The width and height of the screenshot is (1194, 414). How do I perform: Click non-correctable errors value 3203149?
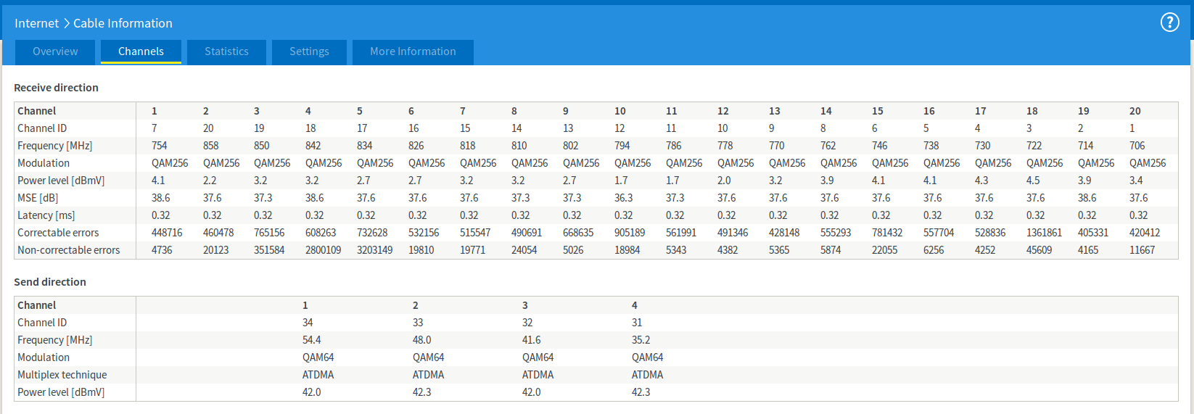click(x=374, y=250)
